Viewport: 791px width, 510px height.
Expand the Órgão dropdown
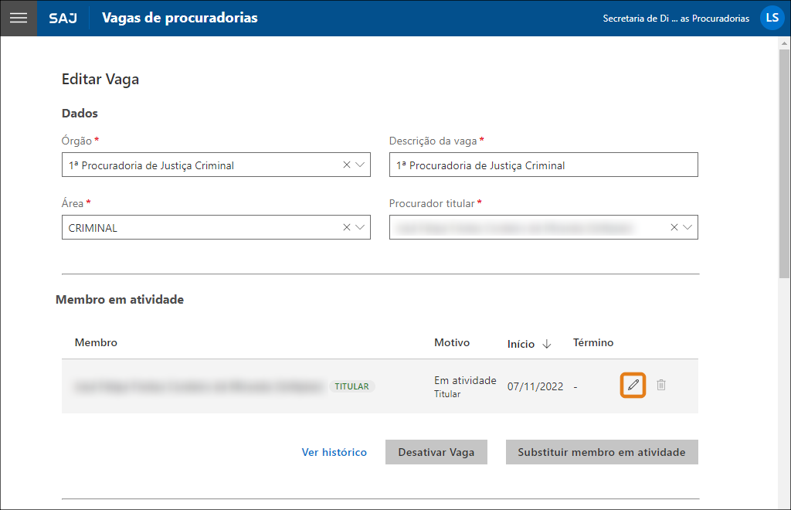pos(360,165)
